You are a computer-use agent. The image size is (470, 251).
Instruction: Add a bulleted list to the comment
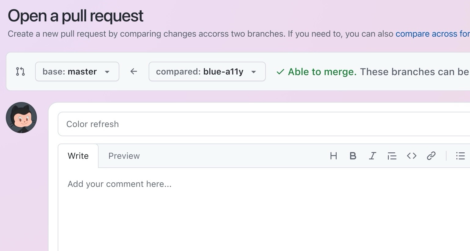pos(460,156)
